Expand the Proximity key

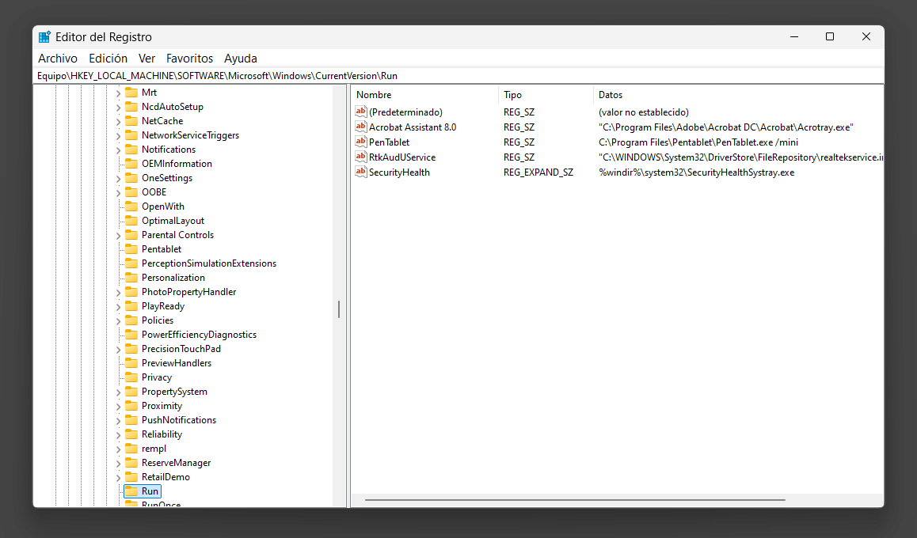pyautogui.click(x=118, y=407)
